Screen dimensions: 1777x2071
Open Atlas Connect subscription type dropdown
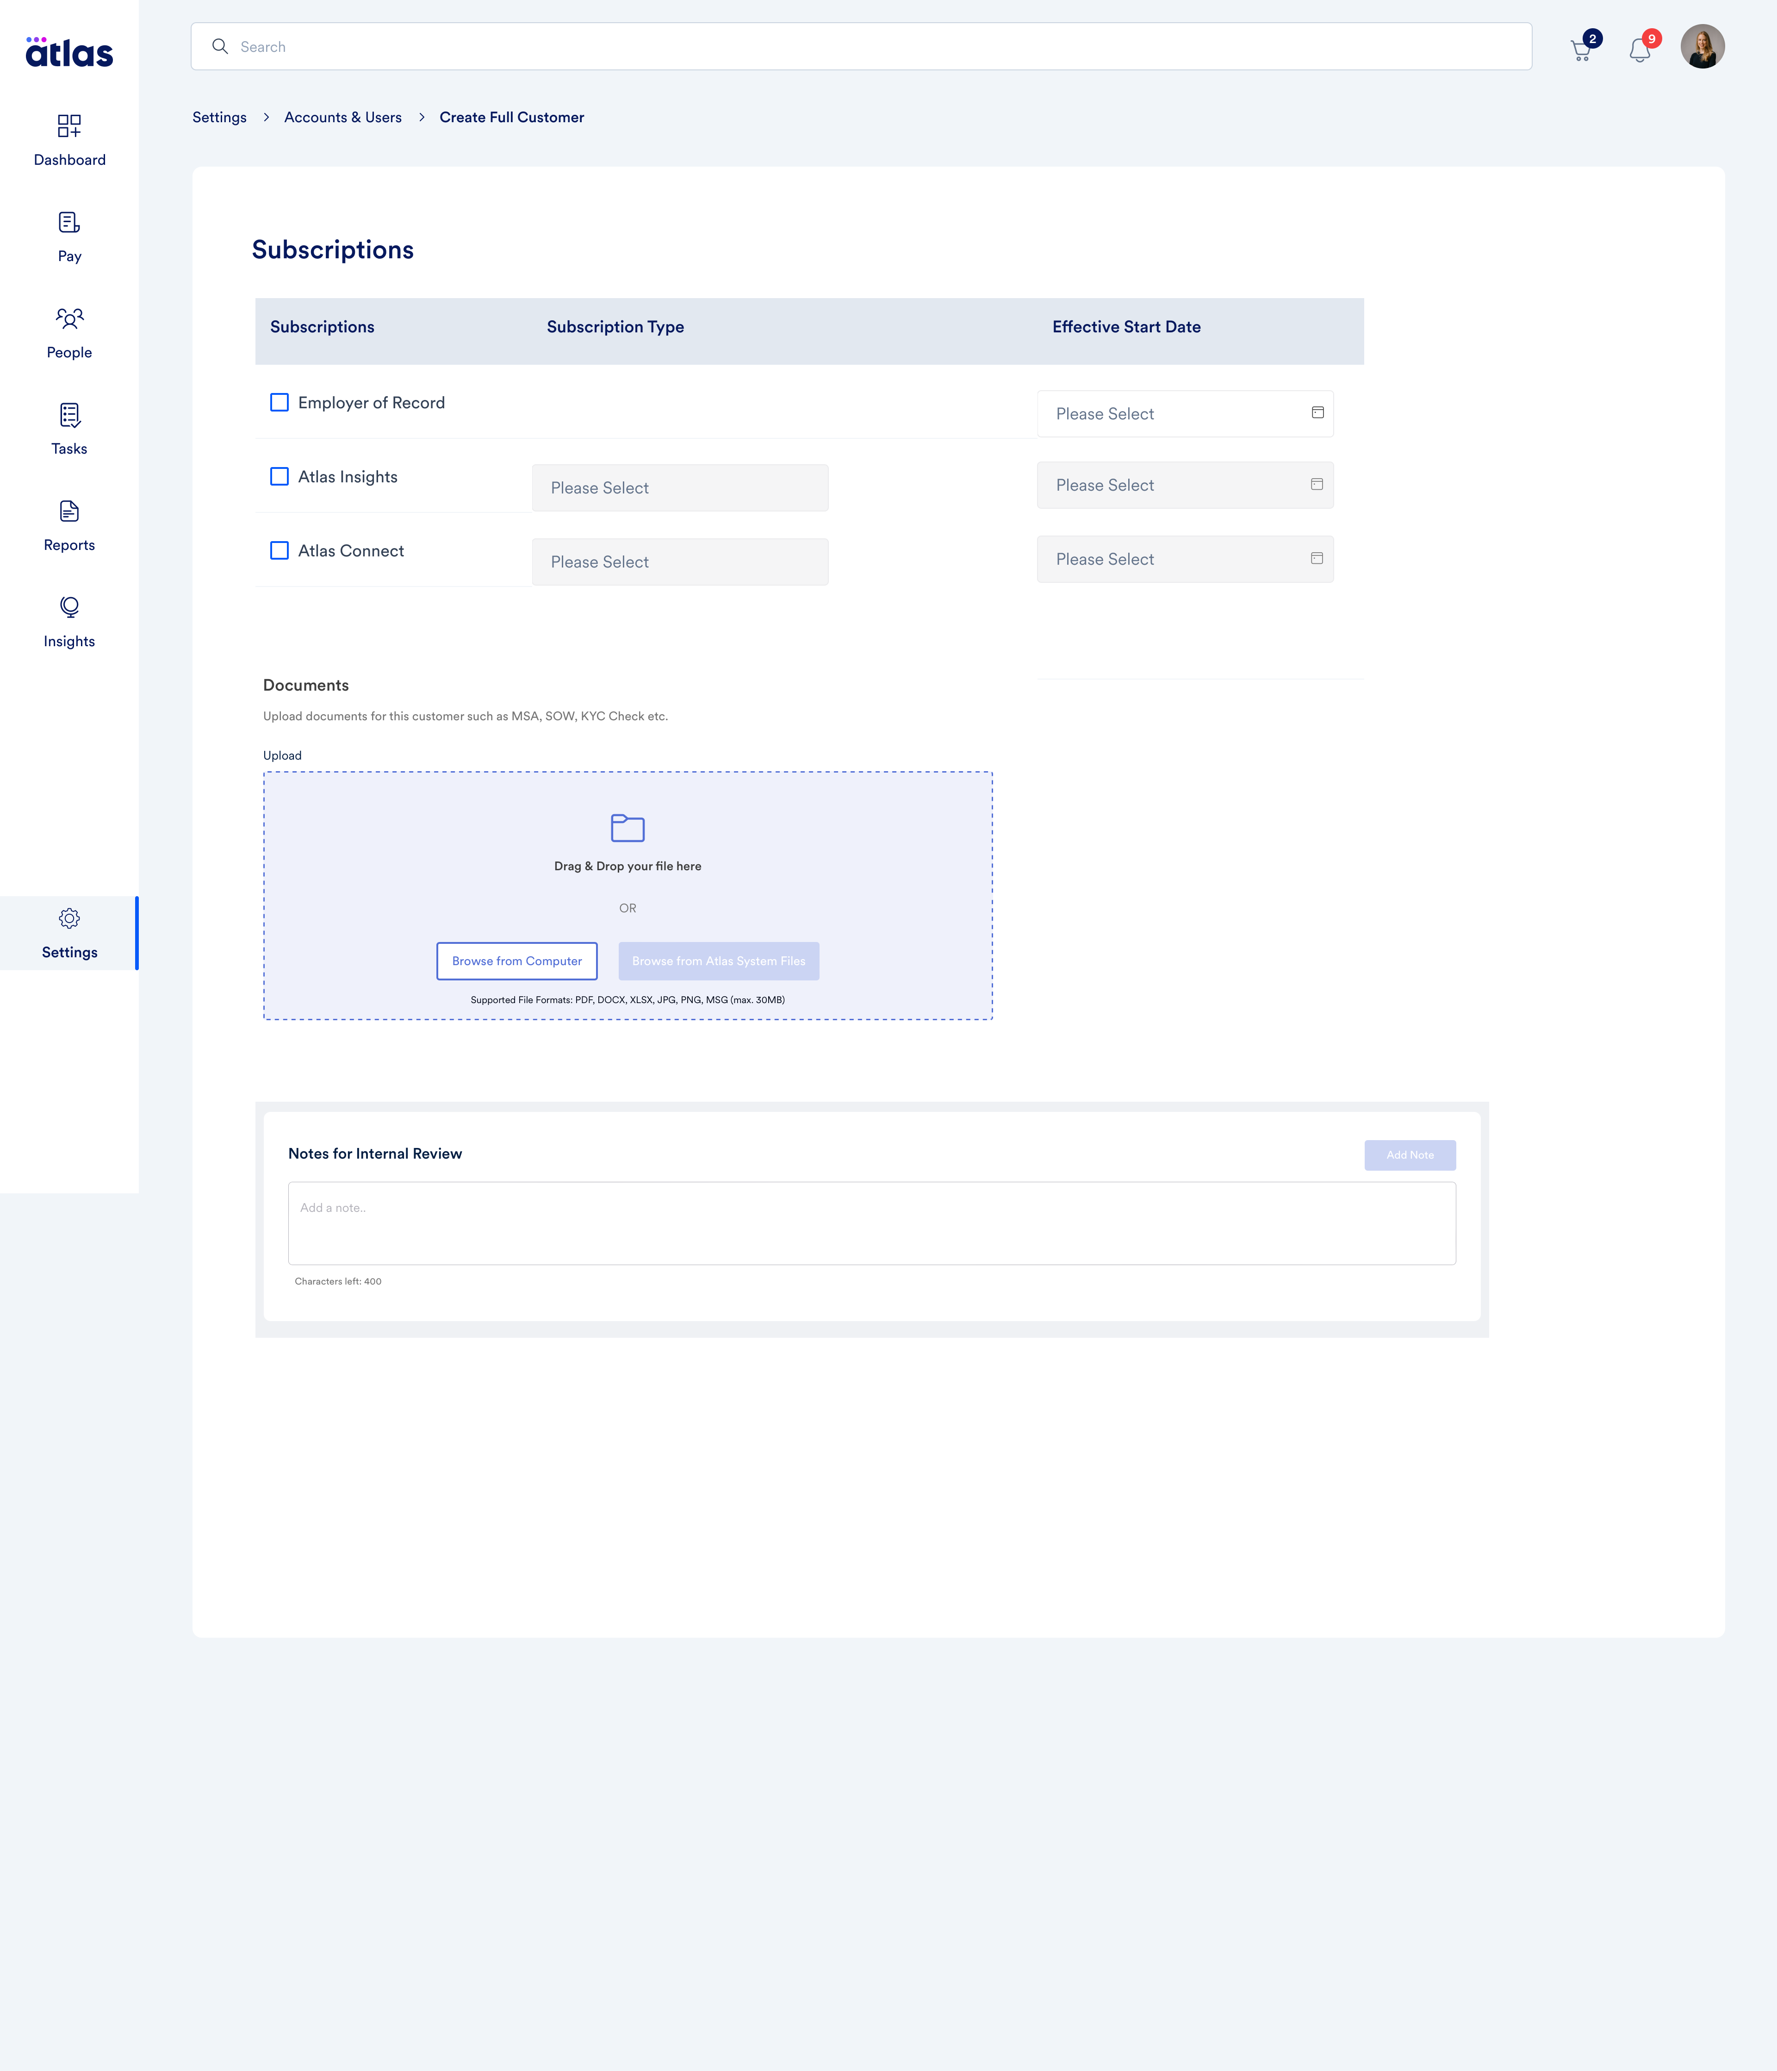(680, 562)
